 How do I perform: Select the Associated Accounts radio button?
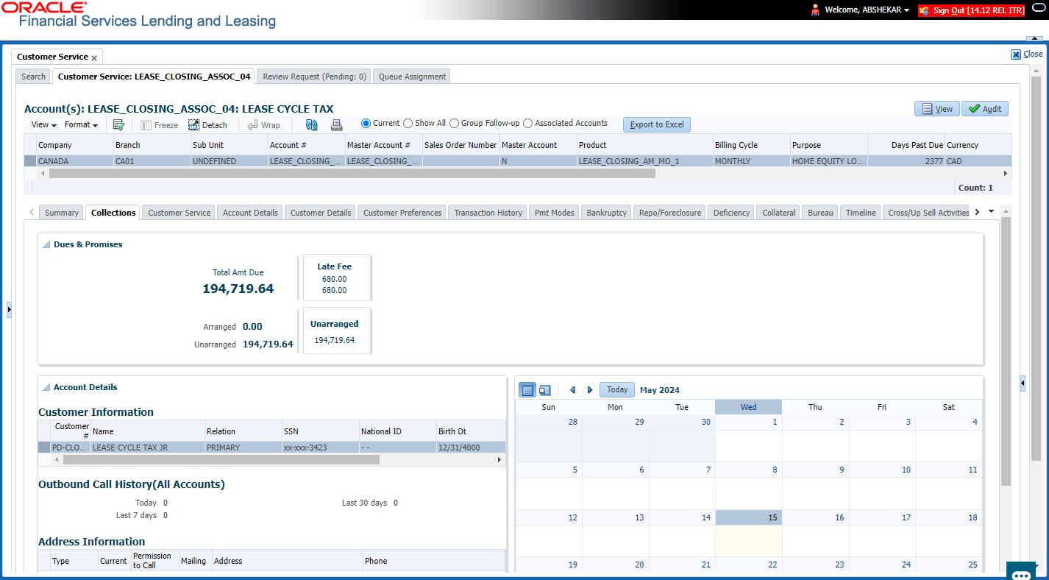pos(528,124)
